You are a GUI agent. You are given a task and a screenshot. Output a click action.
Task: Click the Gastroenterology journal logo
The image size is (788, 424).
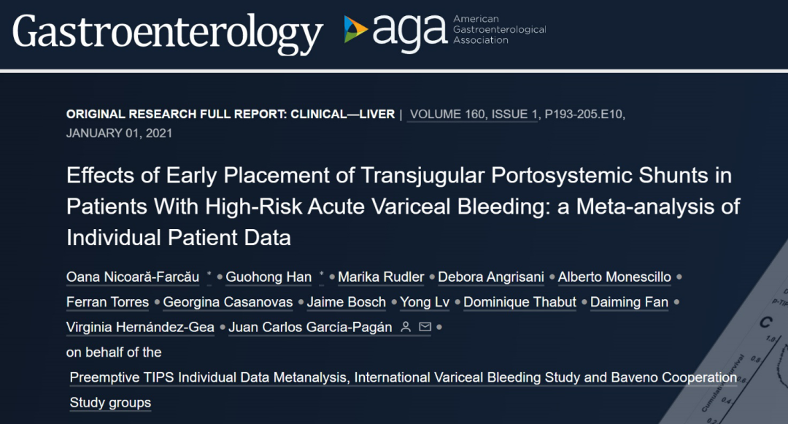tap(167, 33)
